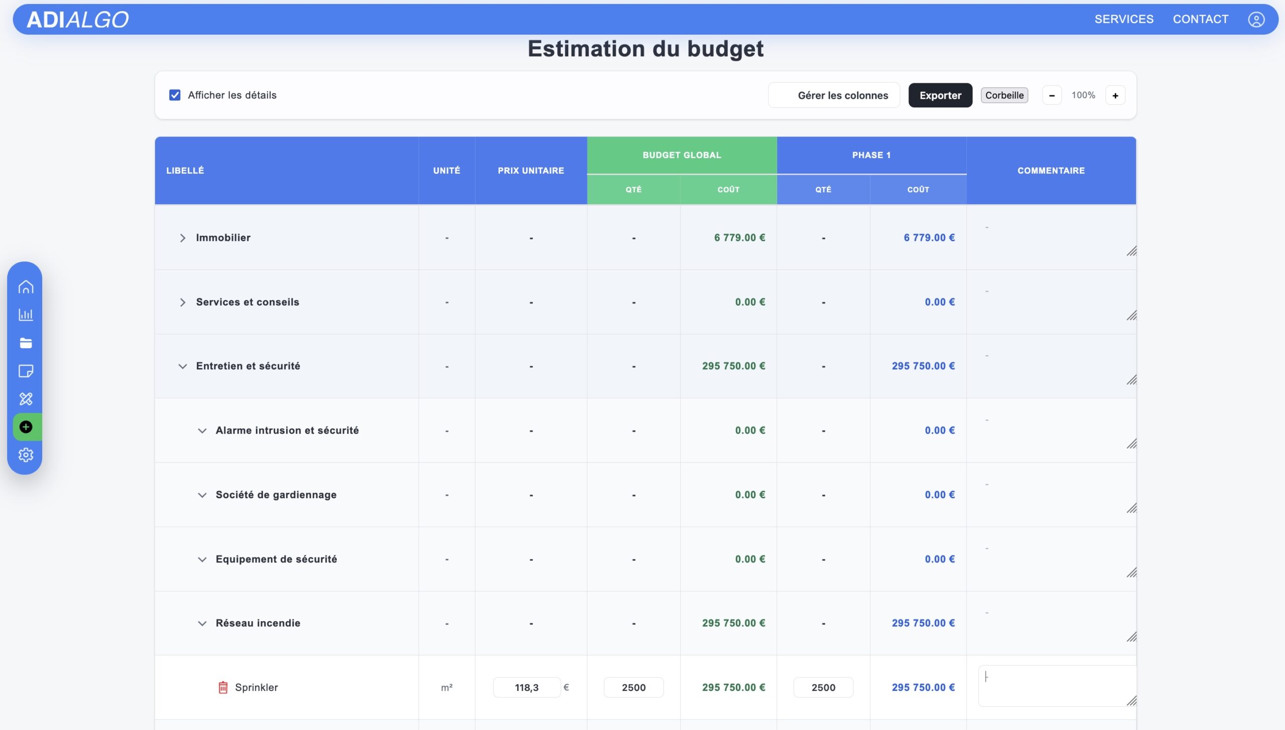Screen dimensions: 1285x730
Task: Click the Sprinkler prix unitaire field
Action: [526, 687]
